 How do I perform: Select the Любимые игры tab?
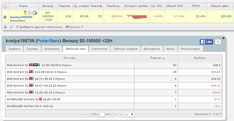click(76, 49)
